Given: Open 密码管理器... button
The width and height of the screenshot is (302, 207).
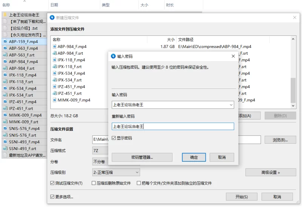Looking at the screenshot, I should click(142, 157).
